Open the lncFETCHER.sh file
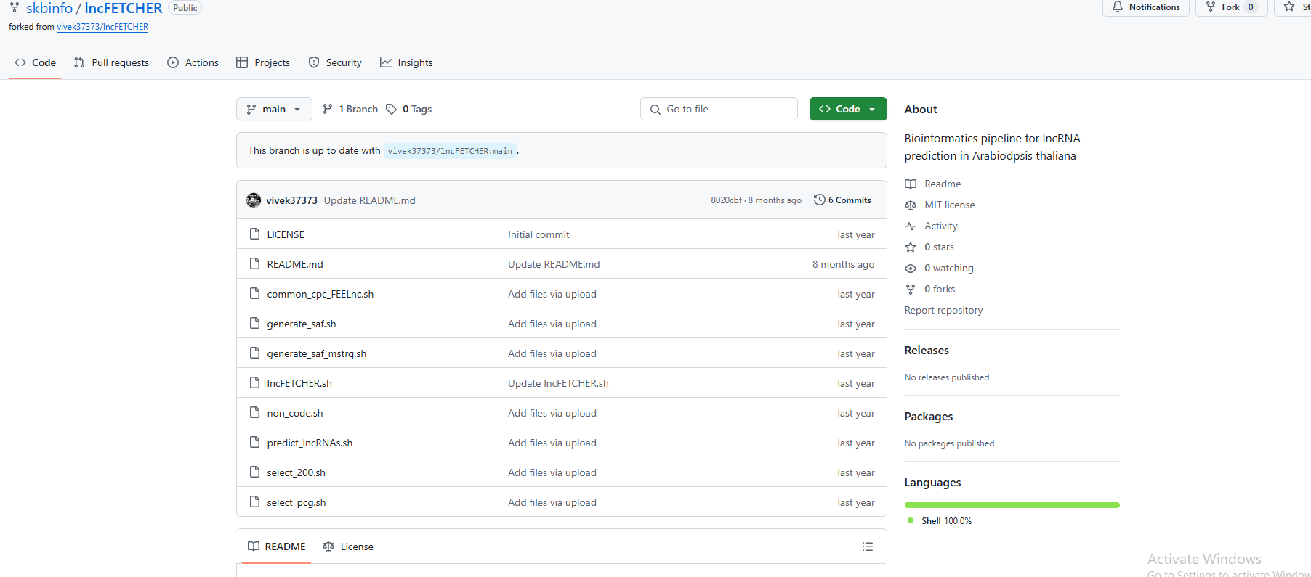The width and height of the screenshot is (1311, 577). [x=299, y=383]
